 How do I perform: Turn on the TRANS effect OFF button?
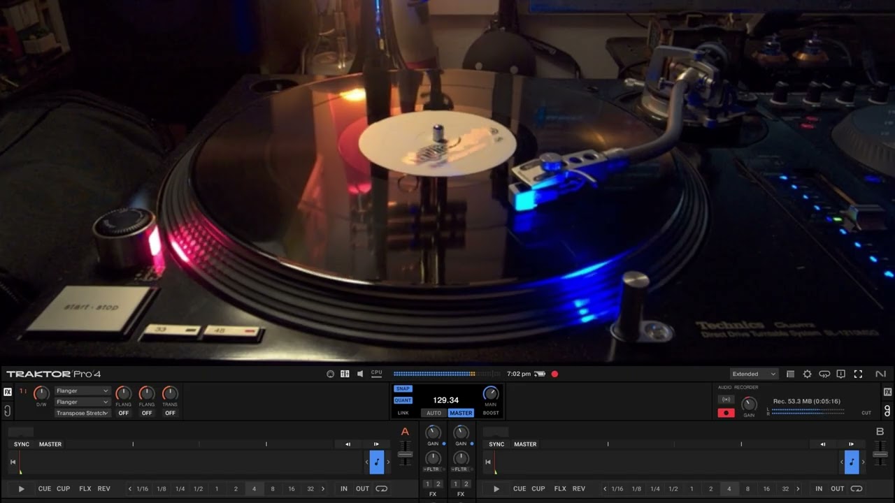click(170, 413)
